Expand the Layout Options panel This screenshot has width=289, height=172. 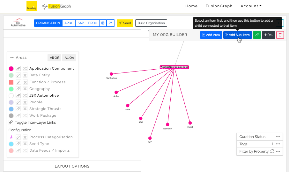[x=72, y=166]
